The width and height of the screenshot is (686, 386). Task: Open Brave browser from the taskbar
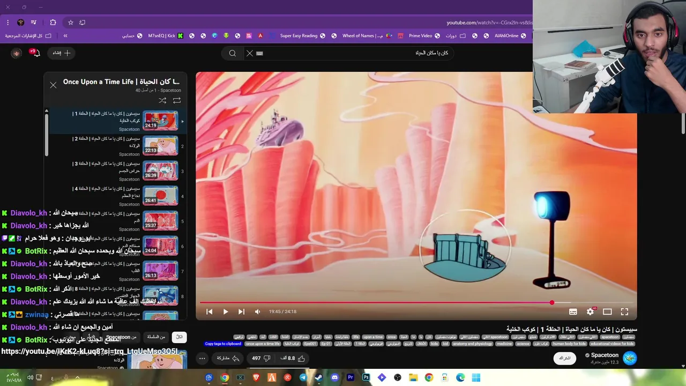[256, 377]
